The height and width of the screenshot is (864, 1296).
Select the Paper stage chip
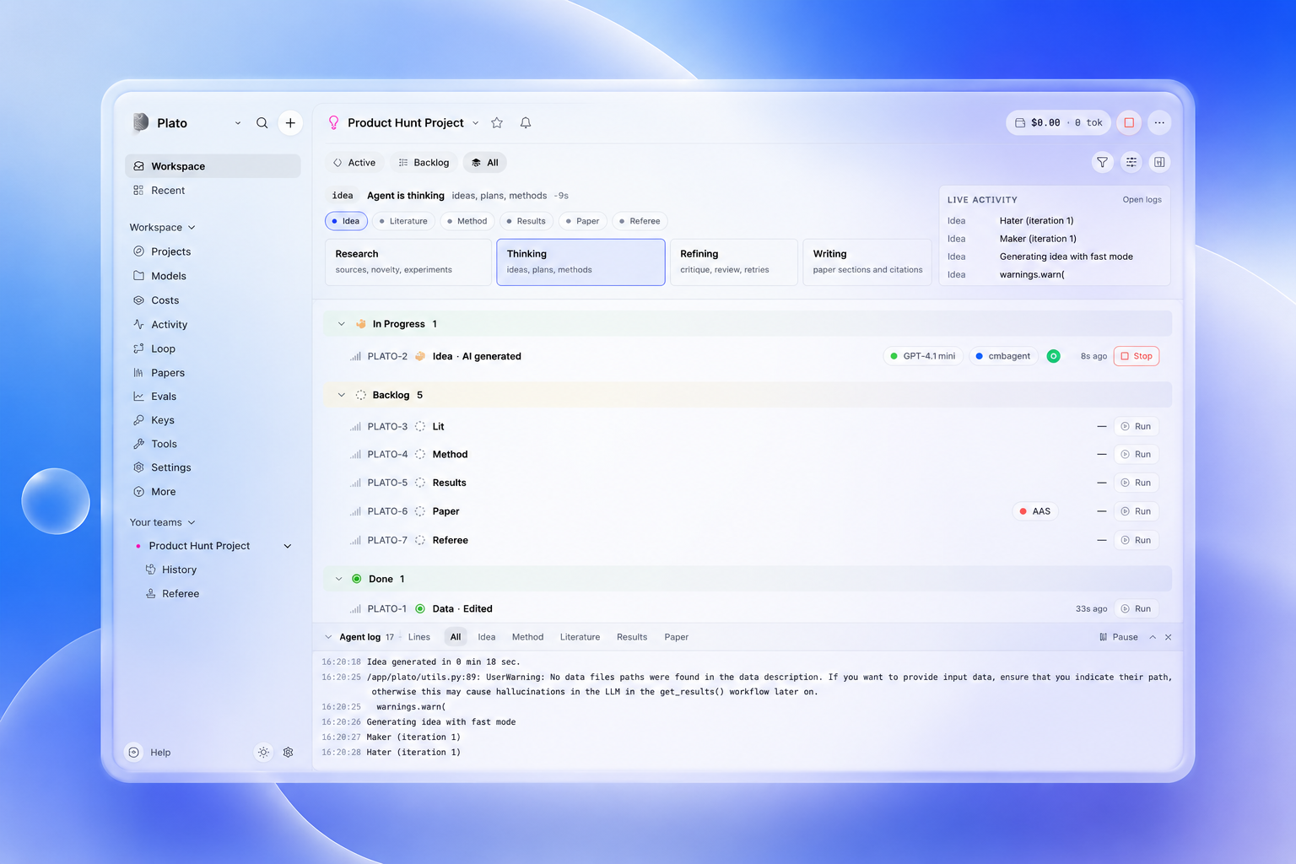tap(582, 221)
